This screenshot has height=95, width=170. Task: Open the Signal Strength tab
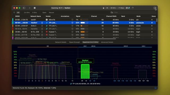74,42
